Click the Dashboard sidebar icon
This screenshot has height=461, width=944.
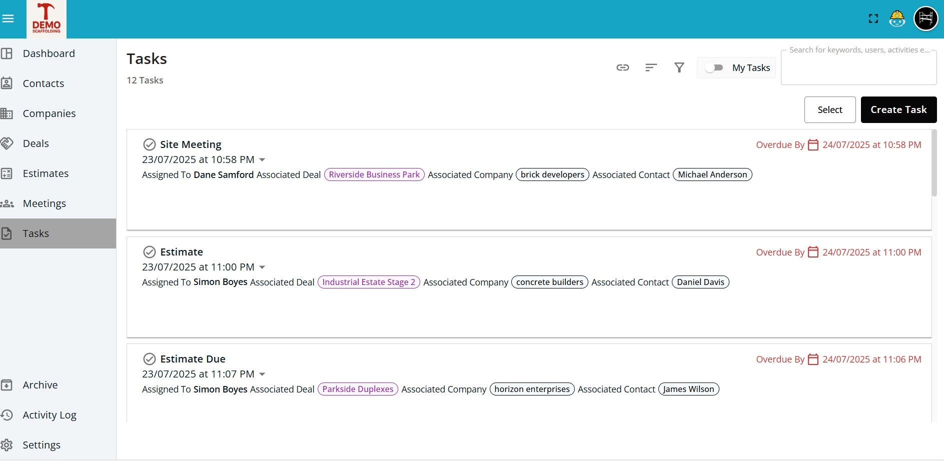pyautogui.click(x=7, y=53)
